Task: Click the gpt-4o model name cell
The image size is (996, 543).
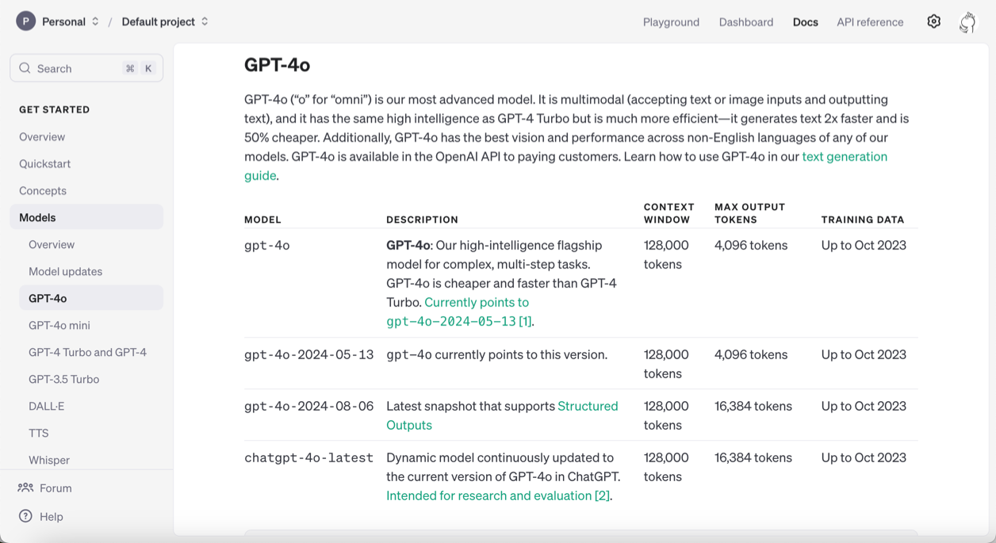Action: [267, 245]
